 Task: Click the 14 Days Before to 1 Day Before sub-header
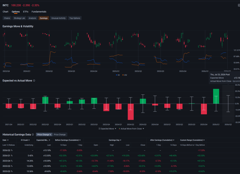click(x=192, y=145)
